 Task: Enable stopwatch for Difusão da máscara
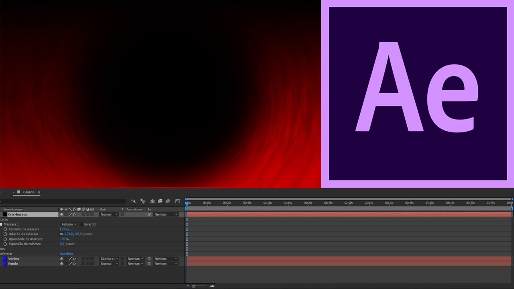click(5, 234)
